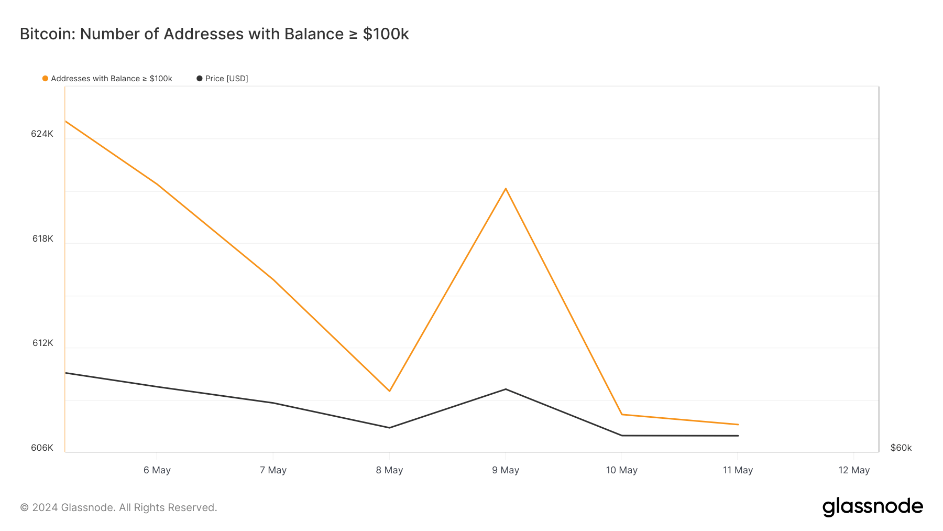The image size is (943, 531).
Task: Click the 12 May axis label
Action: tap(854, 470)
